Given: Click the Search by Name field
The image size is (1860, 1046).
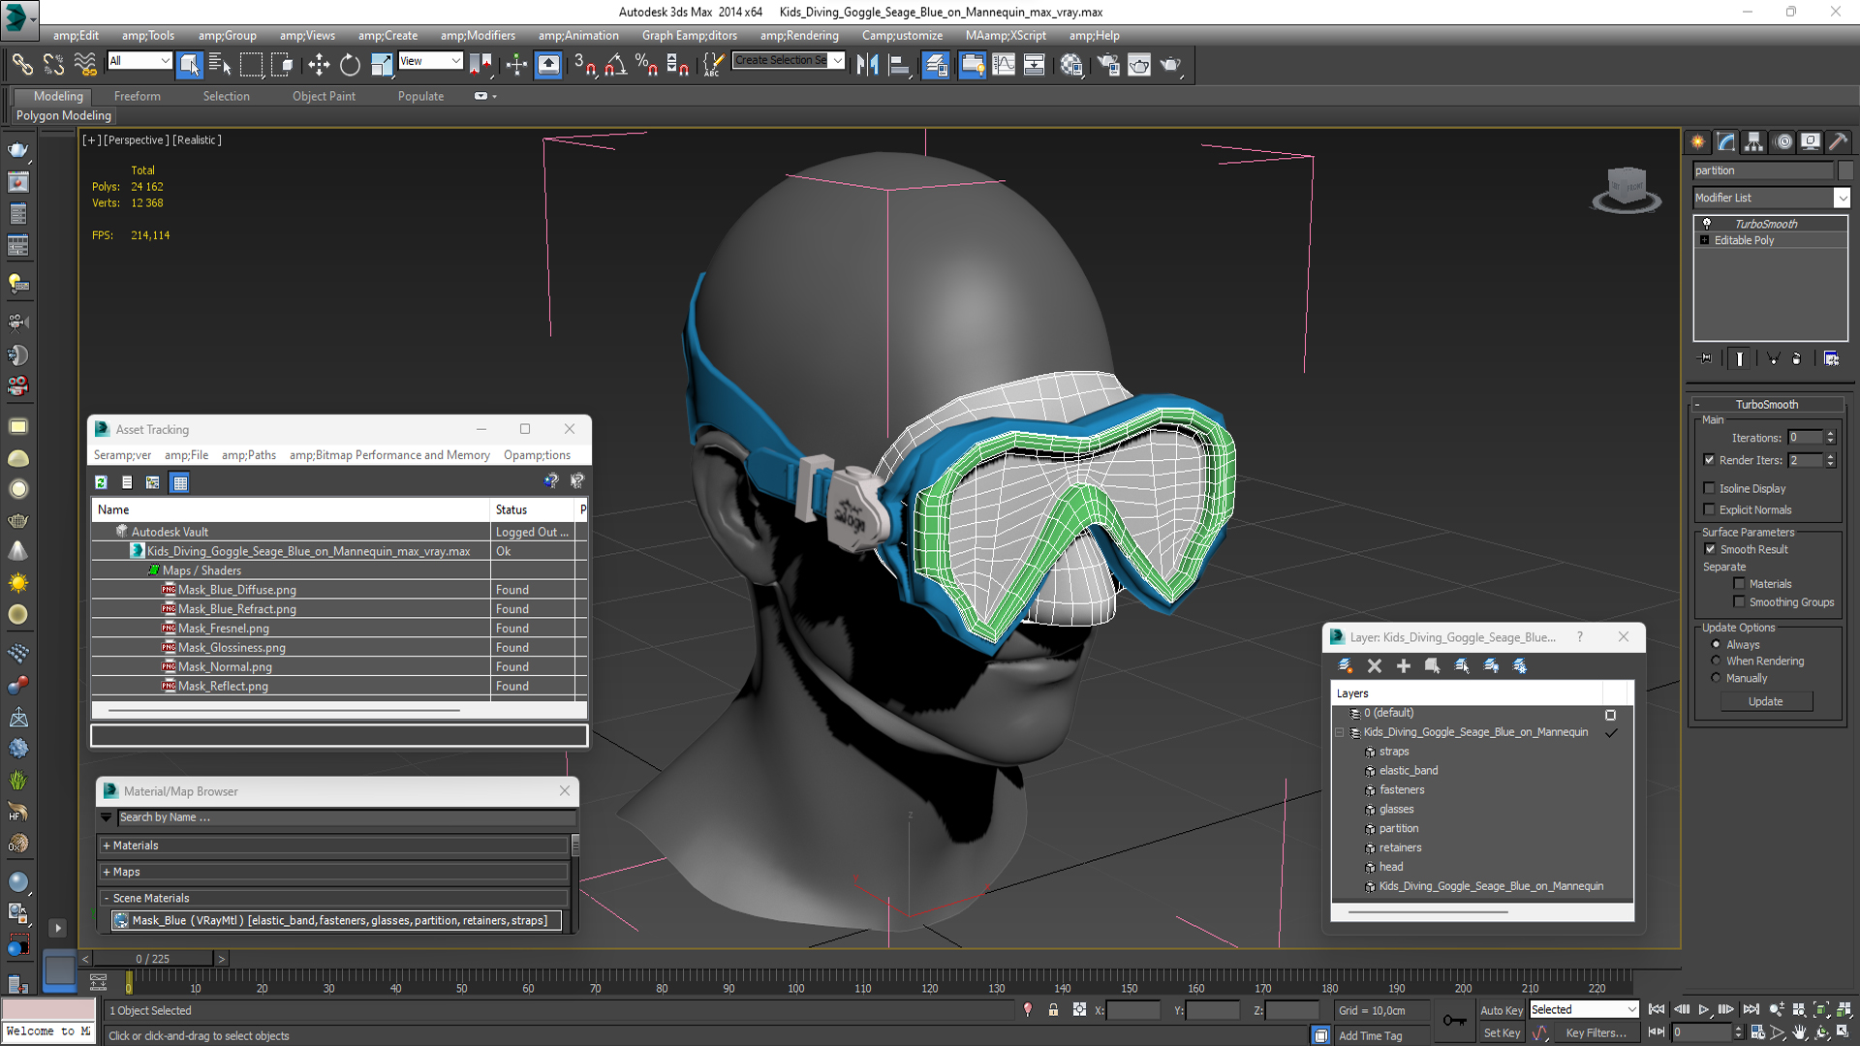Looking at the screenshot, I should [346, 817].
